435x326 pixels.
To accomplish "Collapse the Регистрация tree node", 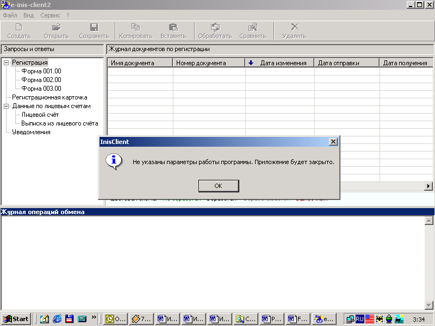I will click(x=6, y=62).
